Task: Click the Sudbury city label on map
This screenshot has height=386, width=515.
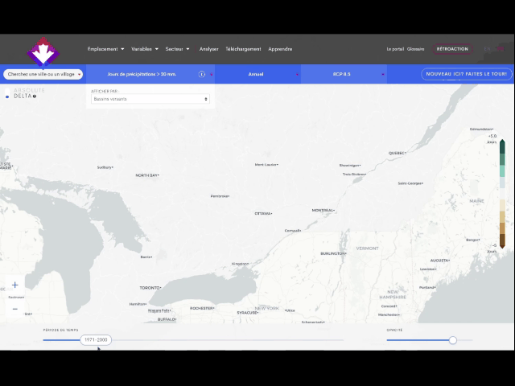Action: 105,167
